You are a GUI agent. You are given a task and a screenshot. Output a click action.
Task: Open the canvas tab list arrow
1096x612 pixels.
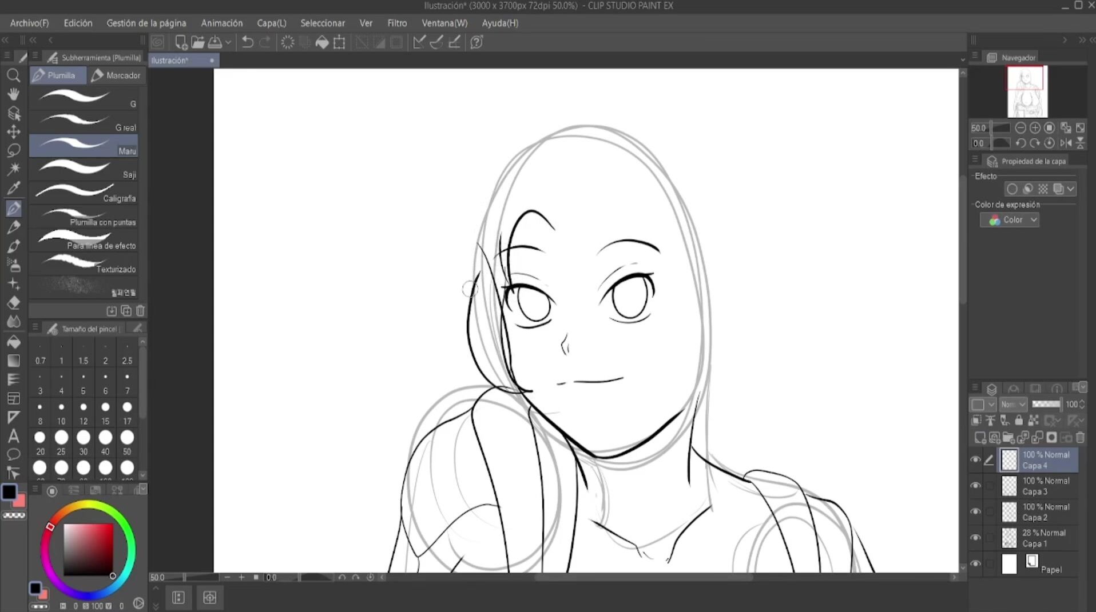click(962, 60)
